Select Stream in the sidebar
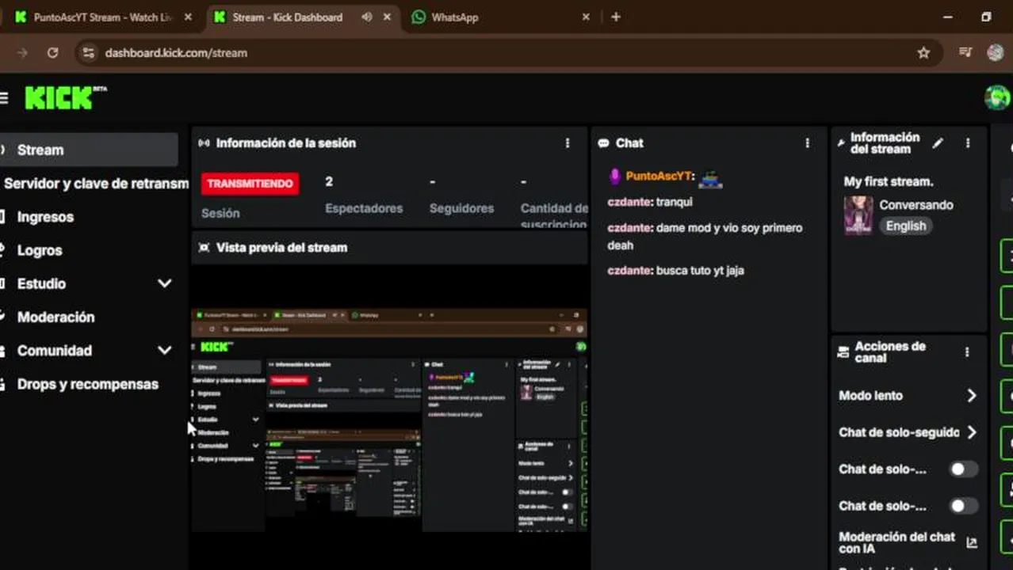Image resolution: width=1013 pixels, height=570 pixels. pos(89,150)
